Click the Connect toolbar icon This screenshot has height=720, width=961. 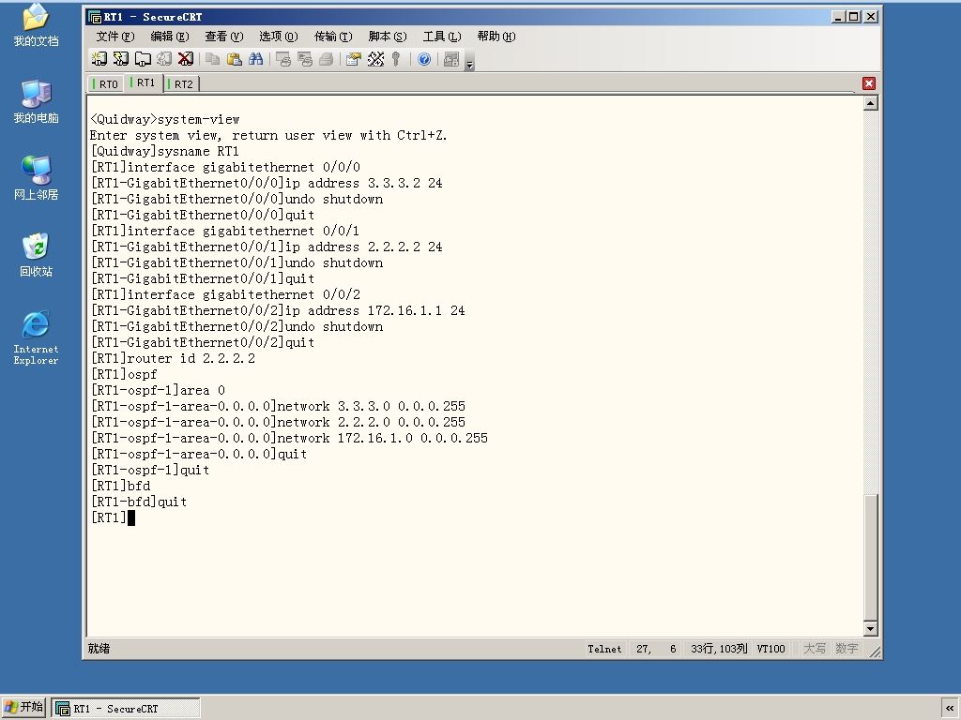click(x=99, y=59)
